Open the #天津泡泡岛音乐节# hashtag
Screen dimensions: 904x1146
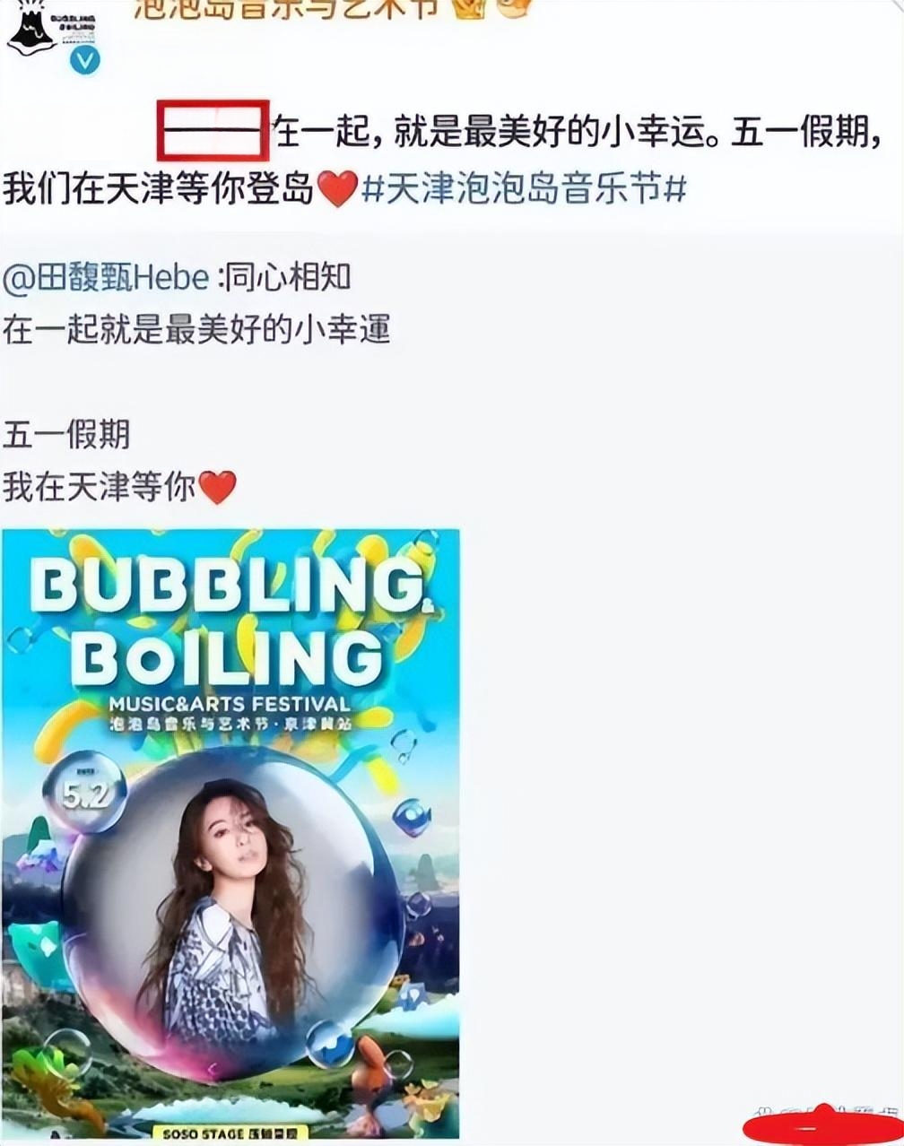pos(525,190)
